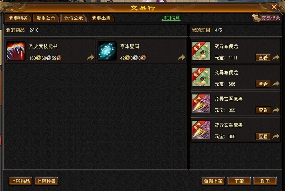The width and height of the screenshot is (285, 191).
Task: Select 变异布偶龙 portrait priced 1111
Action: 201,51
